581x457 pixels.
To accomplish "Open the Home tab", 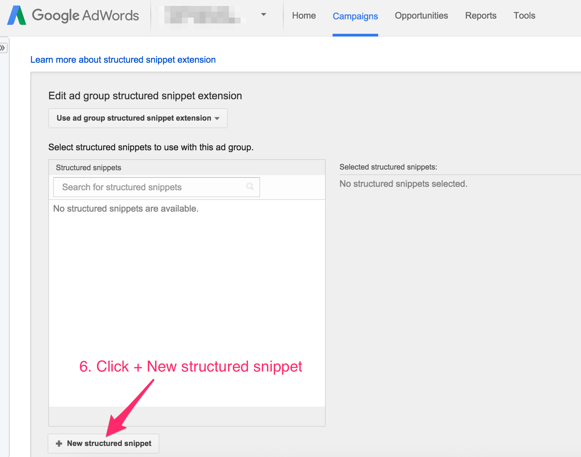I will pos(304,16).
